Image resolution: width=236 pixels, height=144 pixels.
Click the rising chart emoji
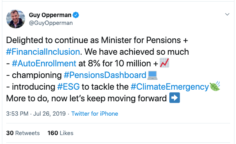164,63
